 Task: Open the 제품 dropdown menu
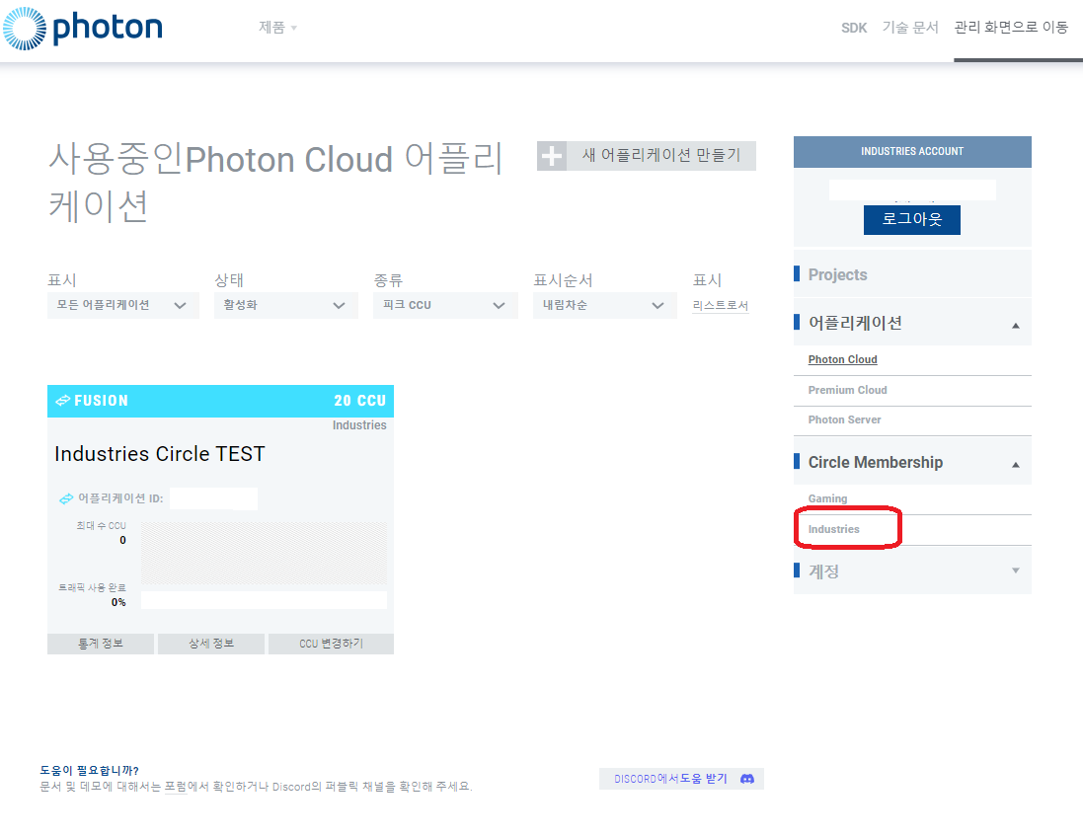[x=277, y=28]
